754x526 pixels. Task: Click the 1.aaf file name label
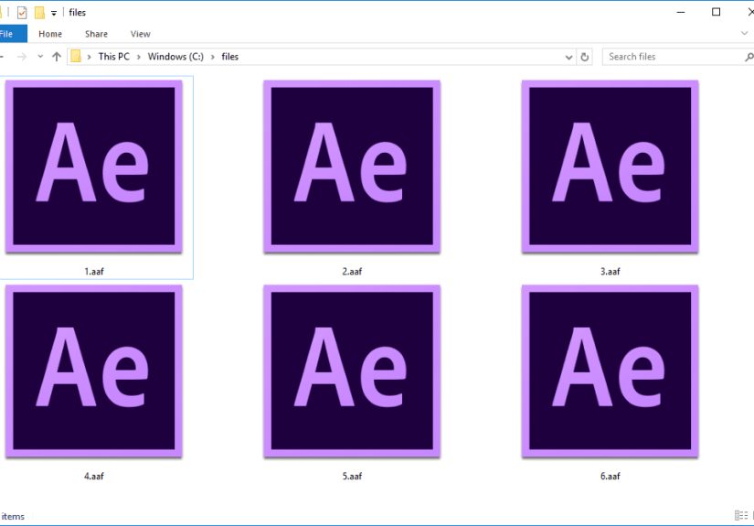pyautogui.click(x=94, y=272)
